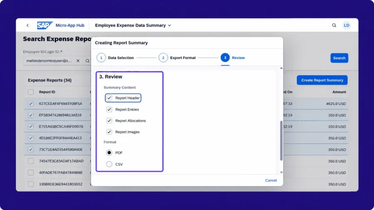The width and height of the screenshot is (374, 210).
Task: Click the dialog scrollbar thumb
Action: coord(281,140)
